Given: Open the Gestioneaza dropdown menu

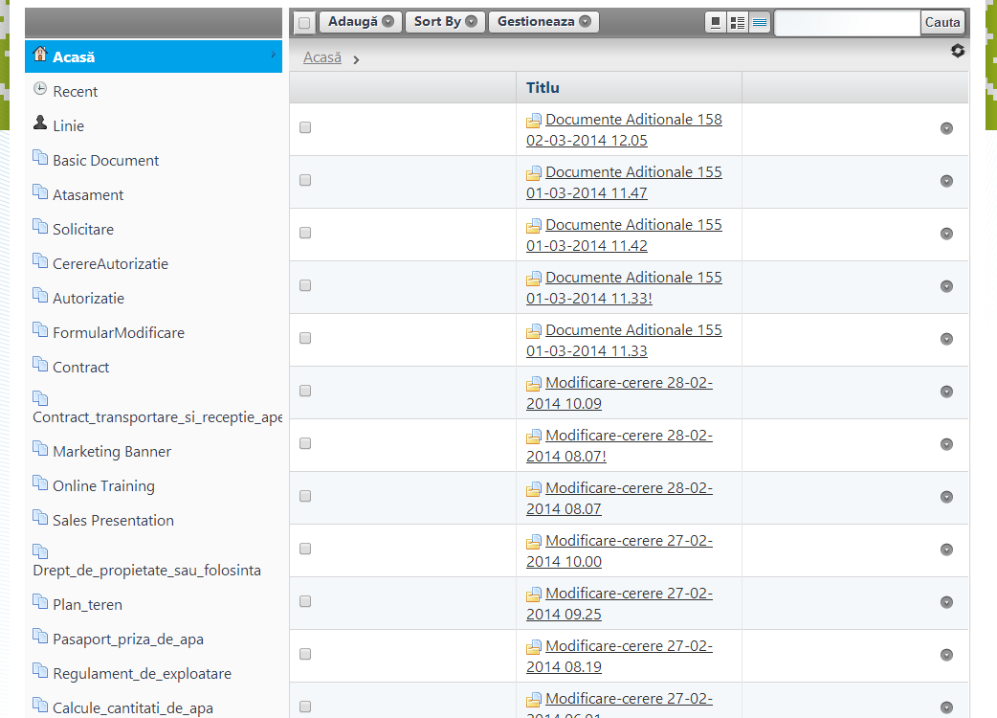Looking at the screenshot, I should tap(543, 22).
